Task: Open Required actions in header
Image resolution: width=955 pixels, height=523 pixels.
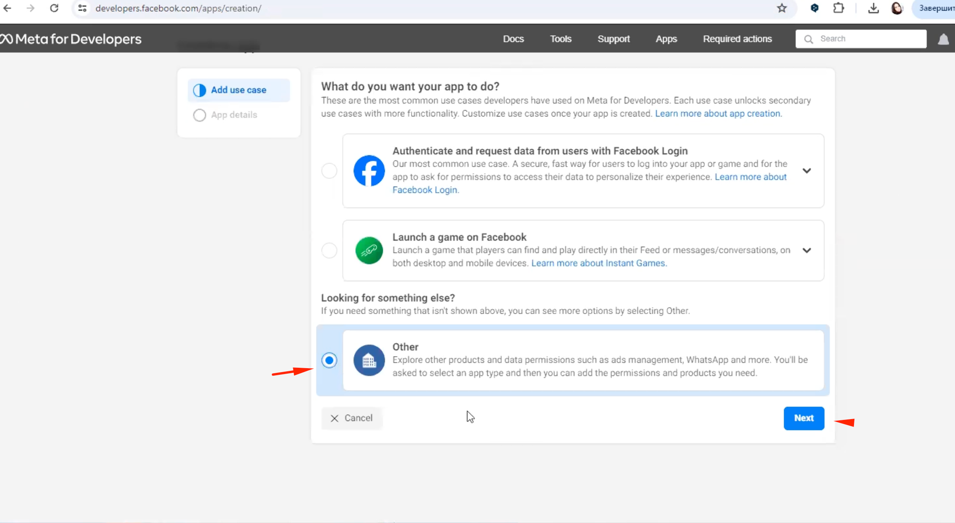Action: 737,39
